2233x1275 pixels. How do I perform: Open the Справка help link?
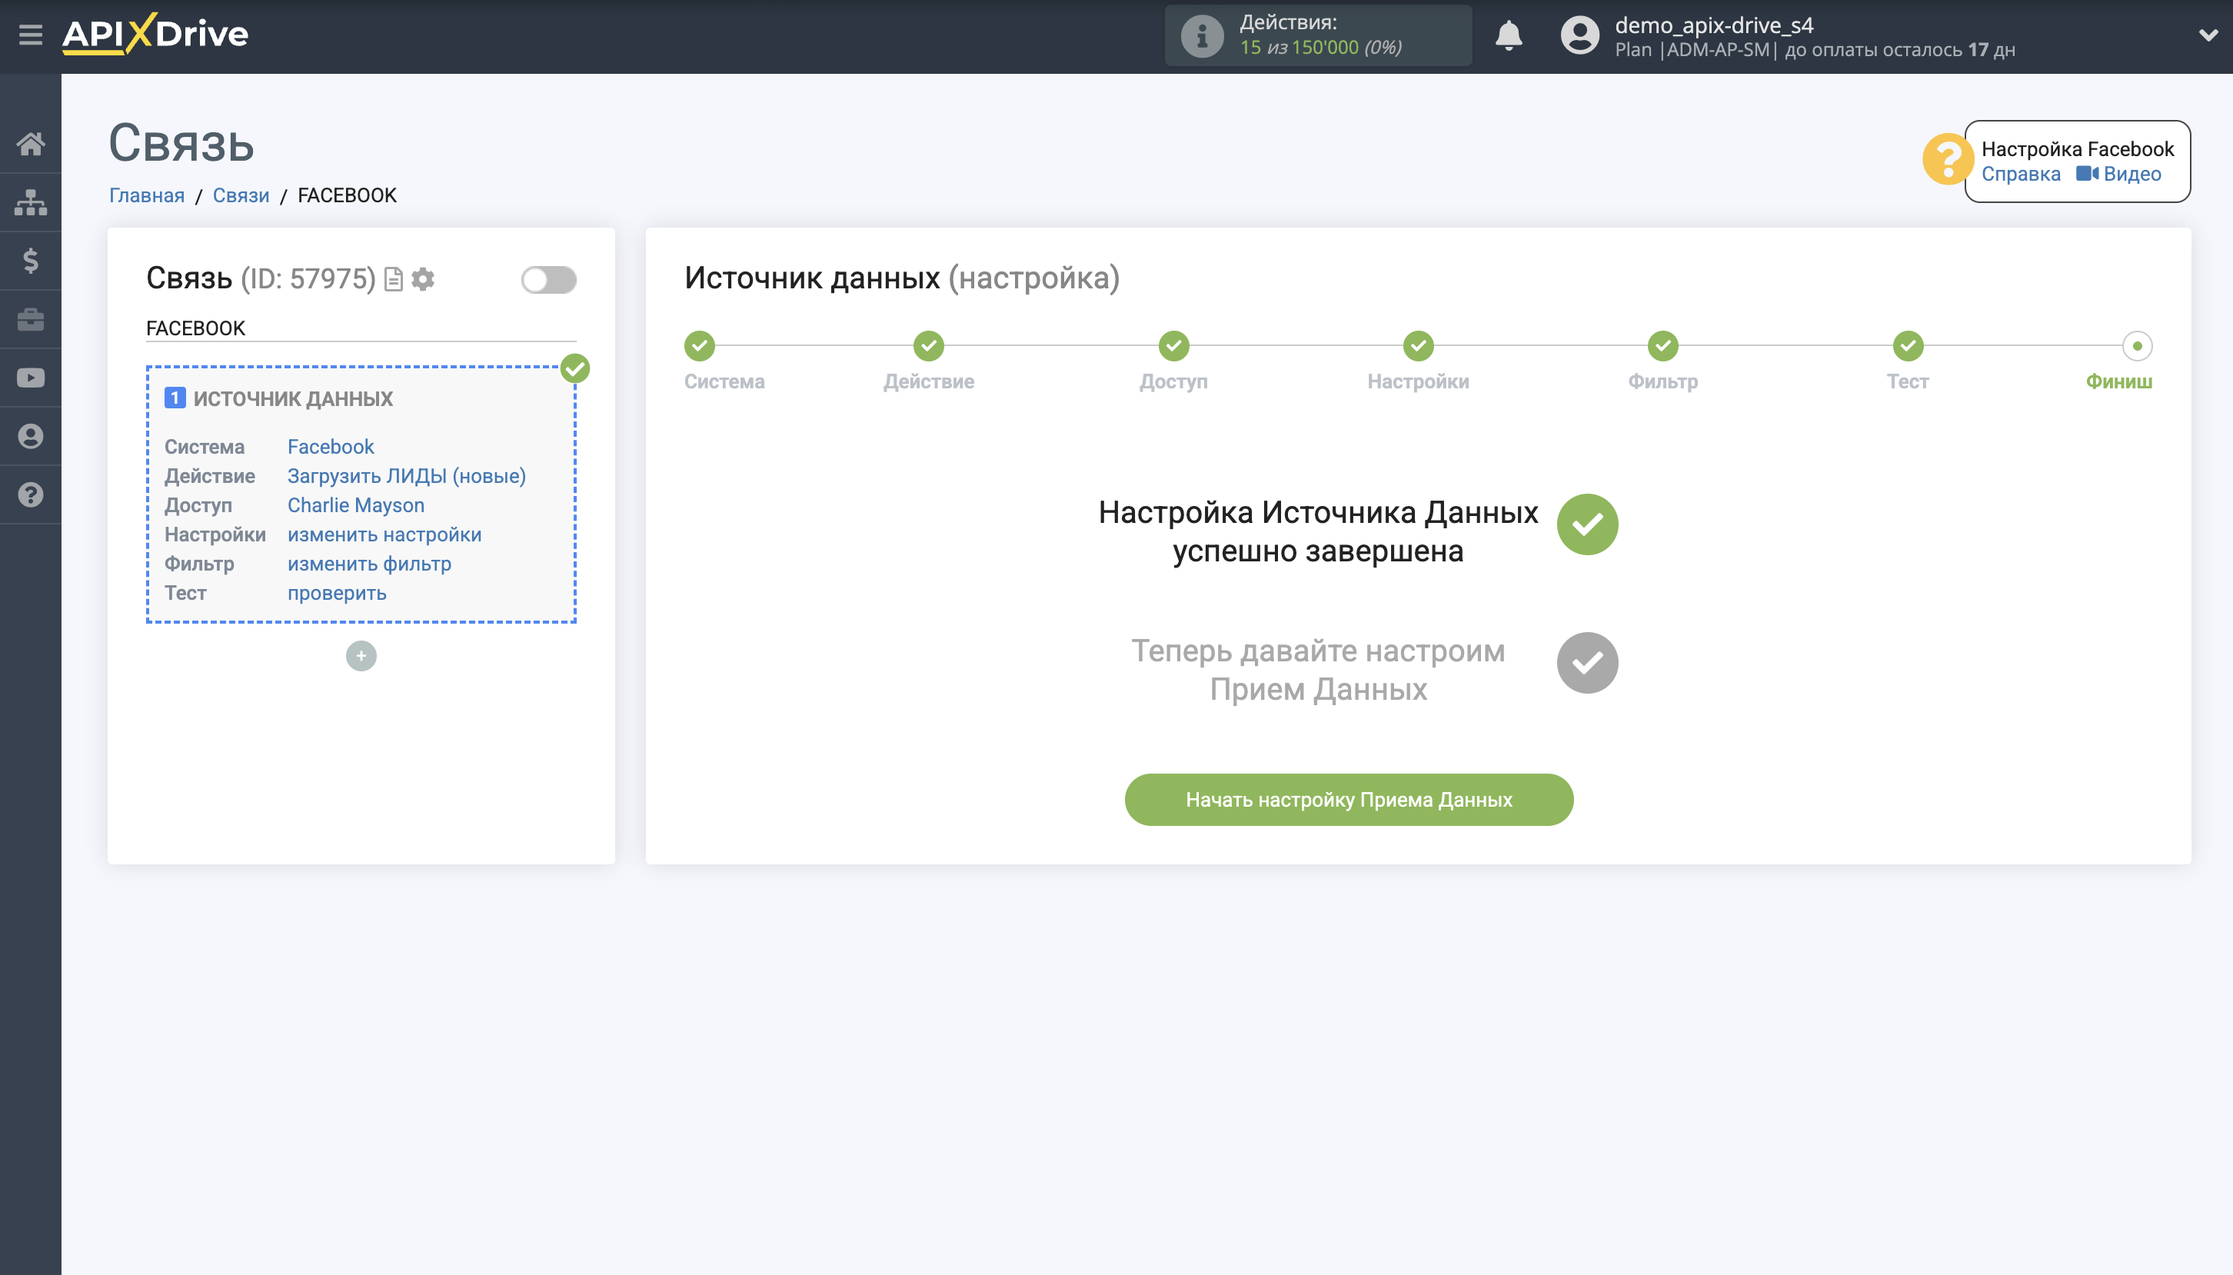point(2022,175)
